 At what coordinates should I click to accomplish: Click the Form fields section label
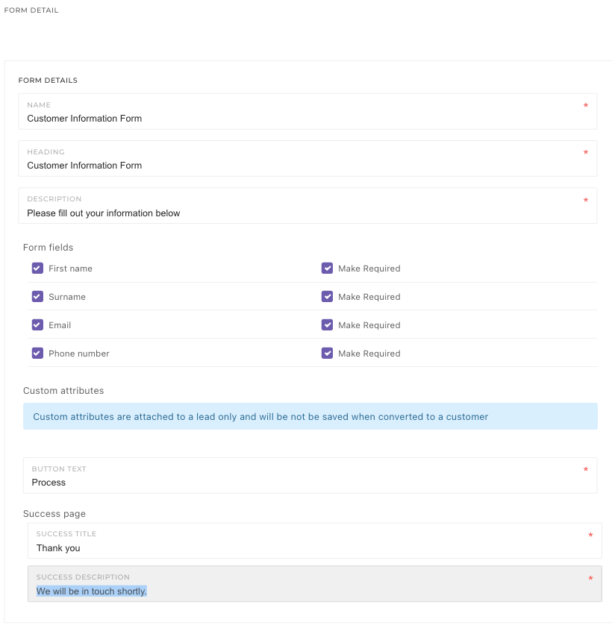coord(49,248)
